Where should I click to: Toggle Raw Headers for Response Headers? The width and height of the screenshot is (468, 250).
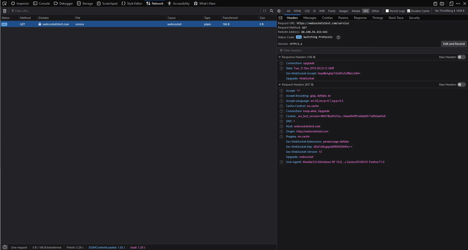tap(461, 57)
